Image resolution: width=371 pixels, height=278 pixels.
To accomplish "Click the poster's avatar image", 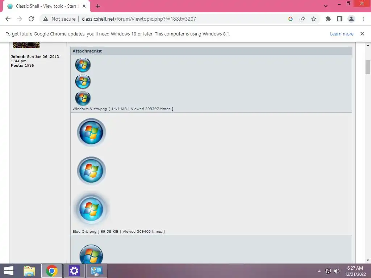I will pos(26,45).
